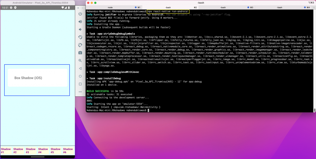The height and width of the screenshot is (159, 316).
Task: Tap the emulator Home circle button
Action: click(x=80, y=76)
